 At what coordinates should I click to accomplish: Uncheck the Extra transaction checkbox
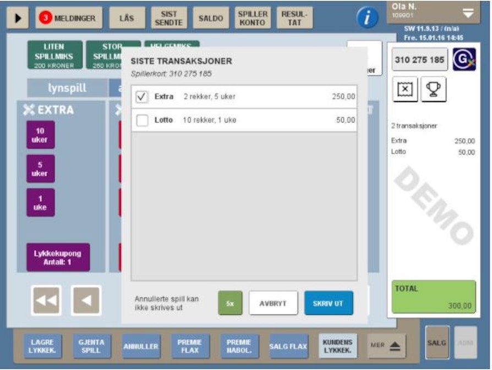coord(142,97)
